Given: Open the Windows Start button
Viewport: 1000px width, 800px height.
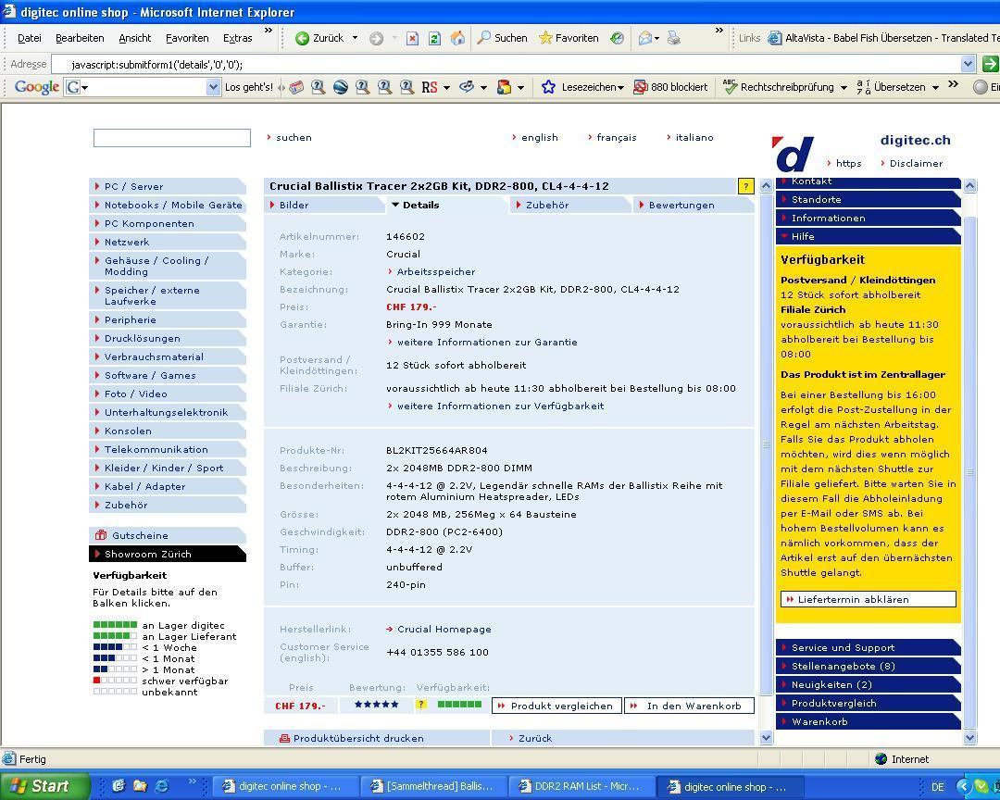Looking at the screenshot, I should click(x=44, y=786).
